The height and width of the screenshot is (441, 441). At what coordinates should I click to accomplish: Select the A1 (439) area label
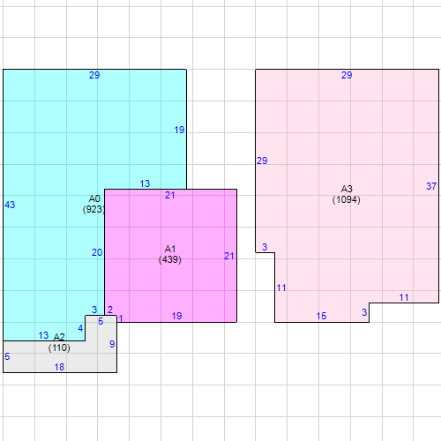pyautogui.click(x=170, y=254)
